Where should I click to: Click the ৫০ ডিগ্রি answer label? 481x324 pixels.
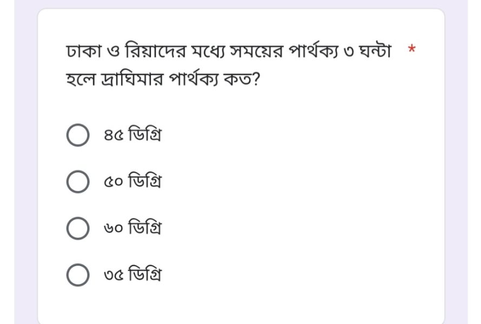click(x=132, y=182)
